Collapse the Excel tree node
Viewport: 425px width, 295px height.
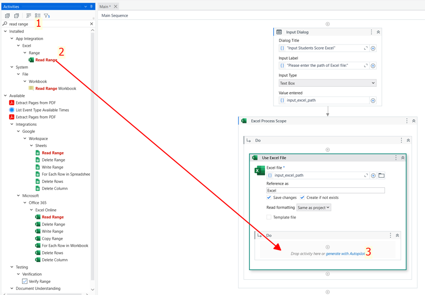pyautogui.click(x=19, y=46)
